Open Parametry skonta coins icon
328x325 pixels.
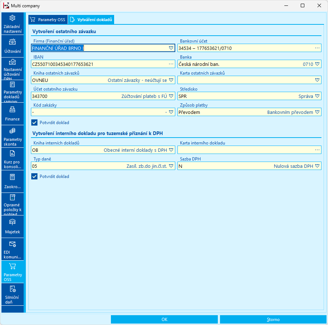click(x=12, y=131)
